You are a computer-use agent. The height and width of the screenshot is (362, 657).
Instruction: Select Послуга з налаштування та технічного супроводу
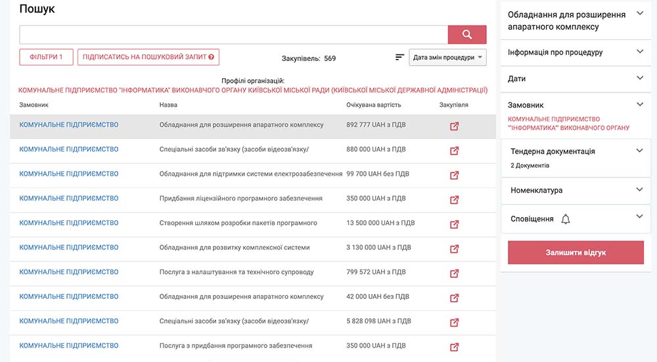click(x=237, y=272)
